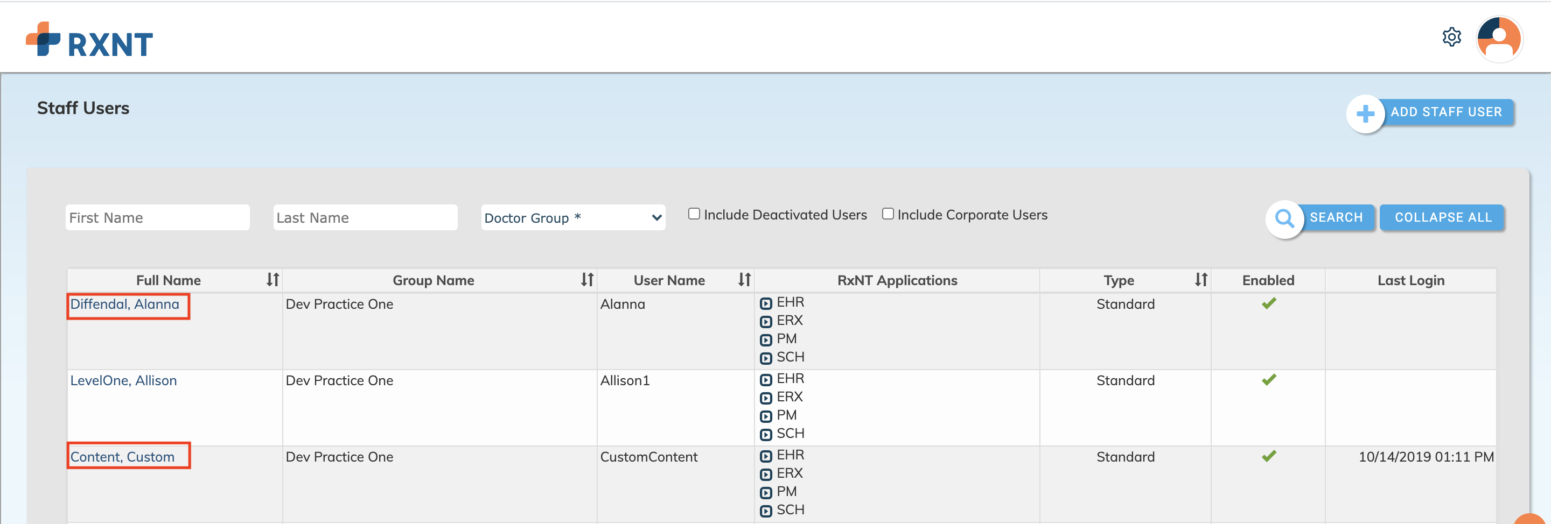The image size is (1551, 524).
Task: Open the Diffendal, Alanna user link
Action: click(124, 304)
